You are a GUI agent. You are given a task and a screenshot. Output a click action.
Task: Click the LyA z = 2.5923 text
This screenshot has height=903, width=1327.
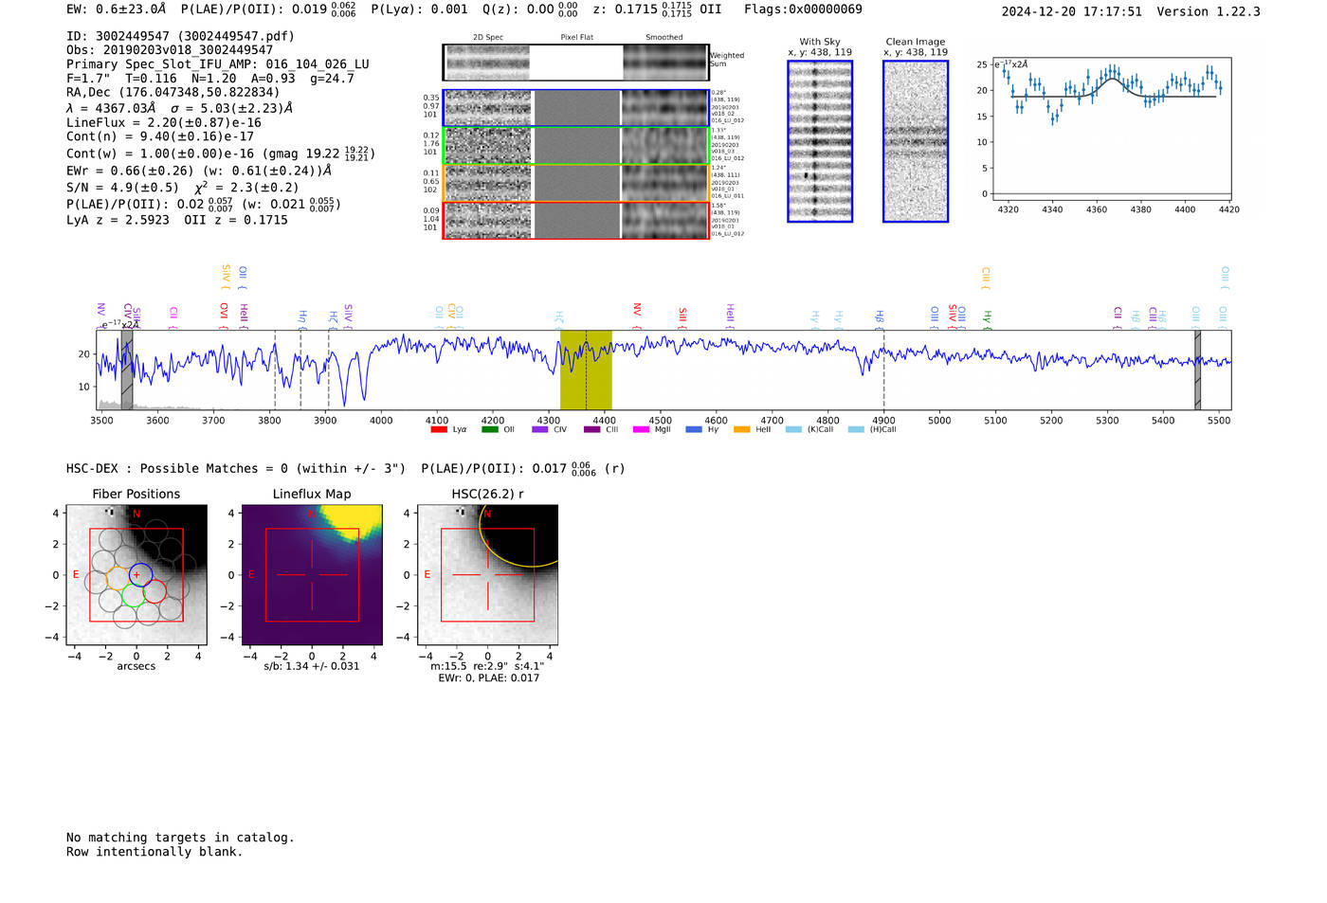[x=118, y=220]
